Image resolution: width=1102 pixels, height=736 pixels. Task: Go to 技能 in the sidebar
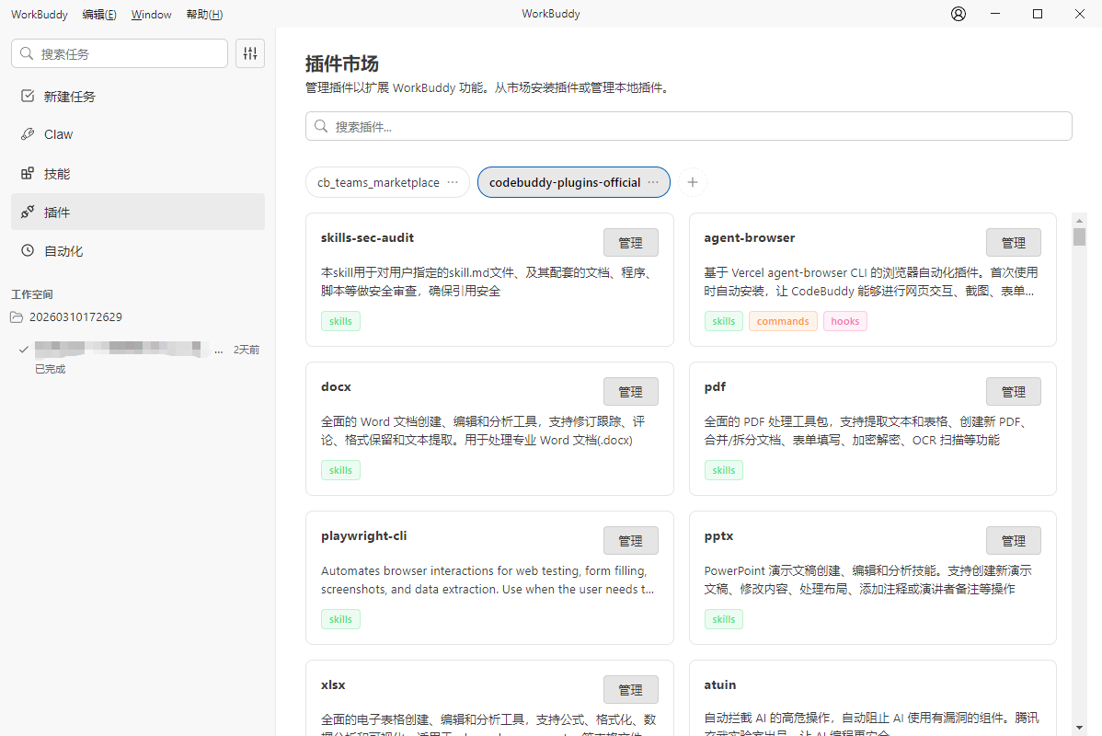(x=138, y=174)
